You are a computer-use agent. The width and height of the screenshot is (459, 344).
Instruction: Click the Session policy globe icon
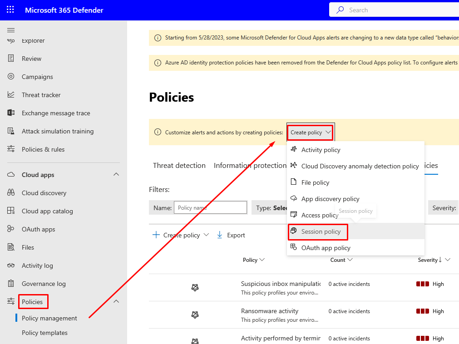[294, 231]
